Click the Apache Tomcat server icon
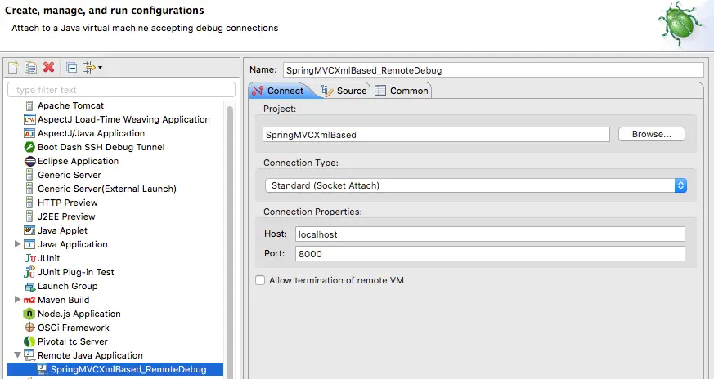 coord(29,105)
